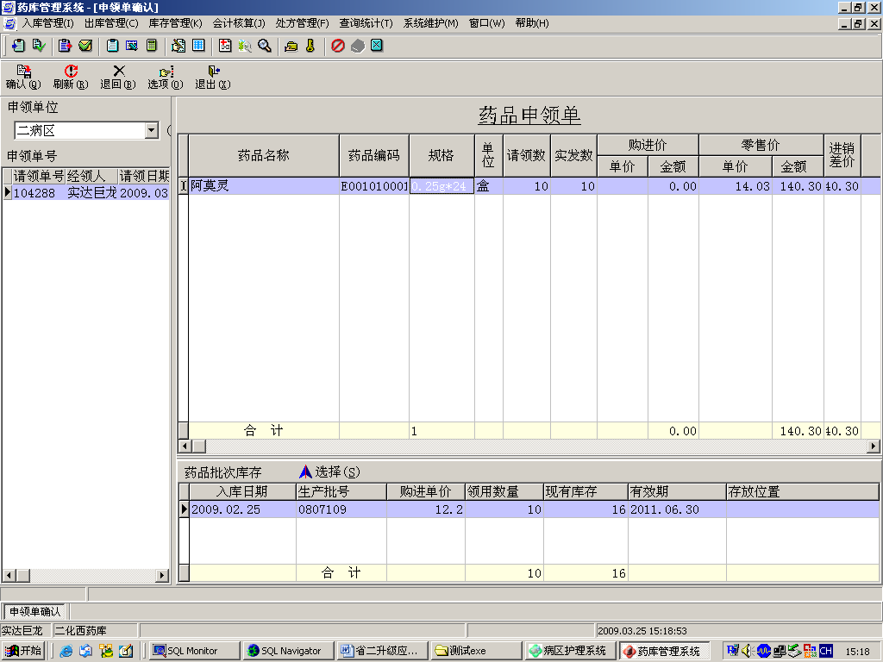Open the 处方管理(F) menu
883x662 pixels.
click(x=302, y=23)
